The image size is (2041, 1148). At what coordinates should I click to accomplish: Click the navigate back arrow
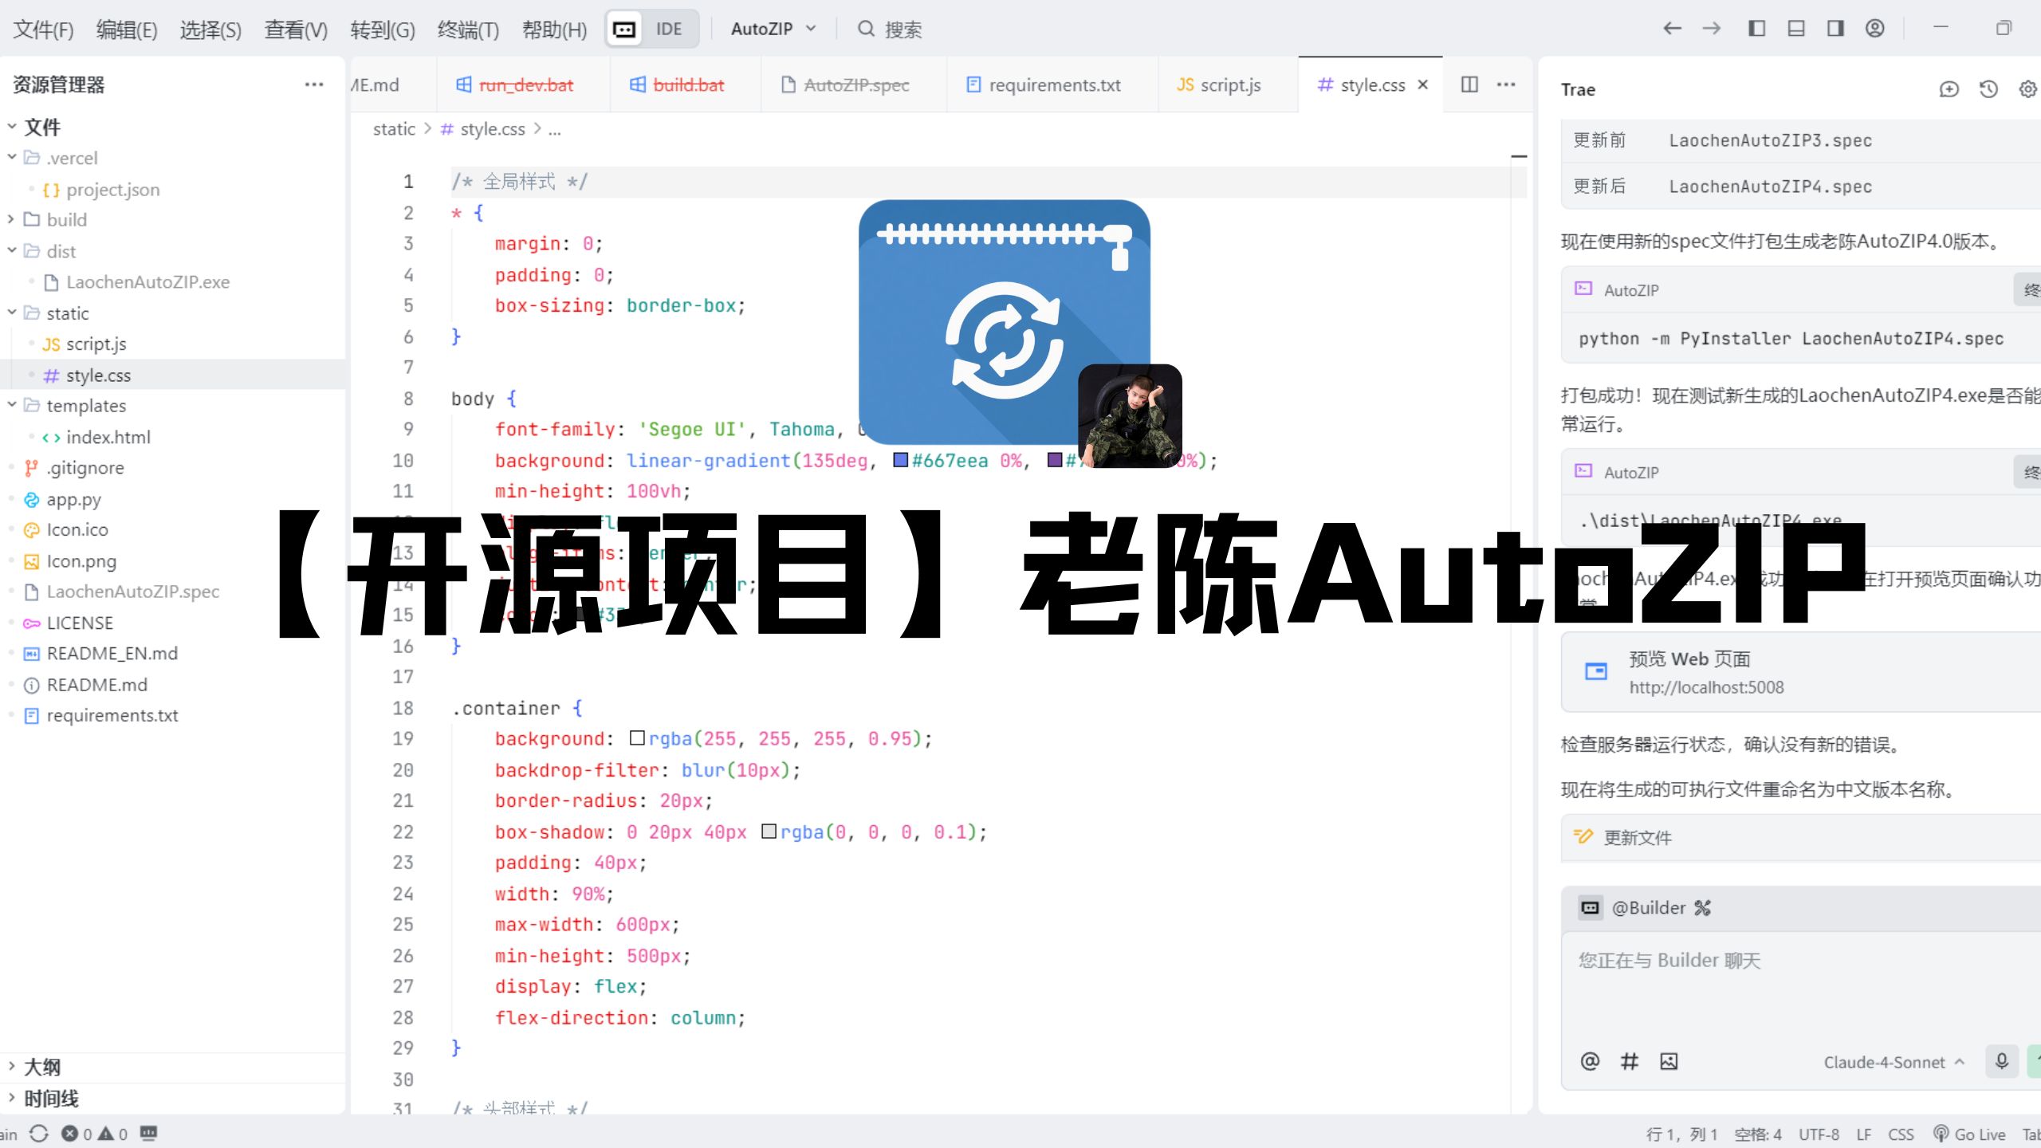tap(1672, 29)
